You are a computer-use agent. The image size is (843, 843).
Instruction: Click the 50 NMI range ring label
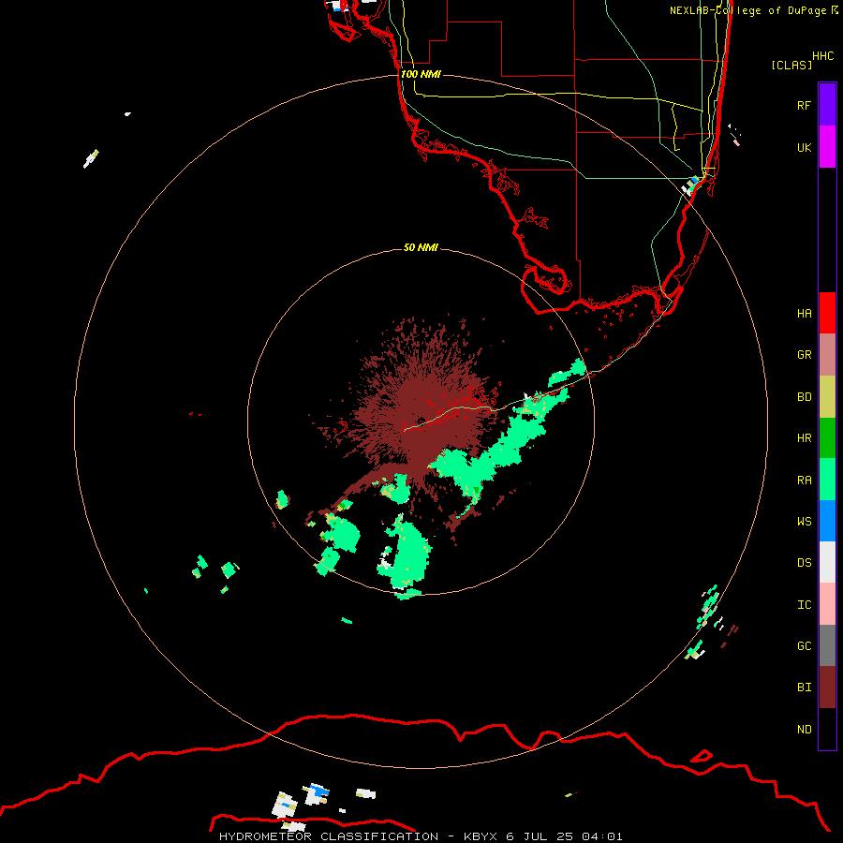421,247
